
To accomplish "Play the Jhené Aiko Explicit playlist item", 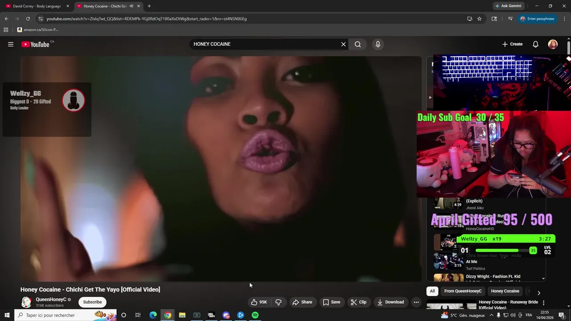I will (x=488, y=203).
